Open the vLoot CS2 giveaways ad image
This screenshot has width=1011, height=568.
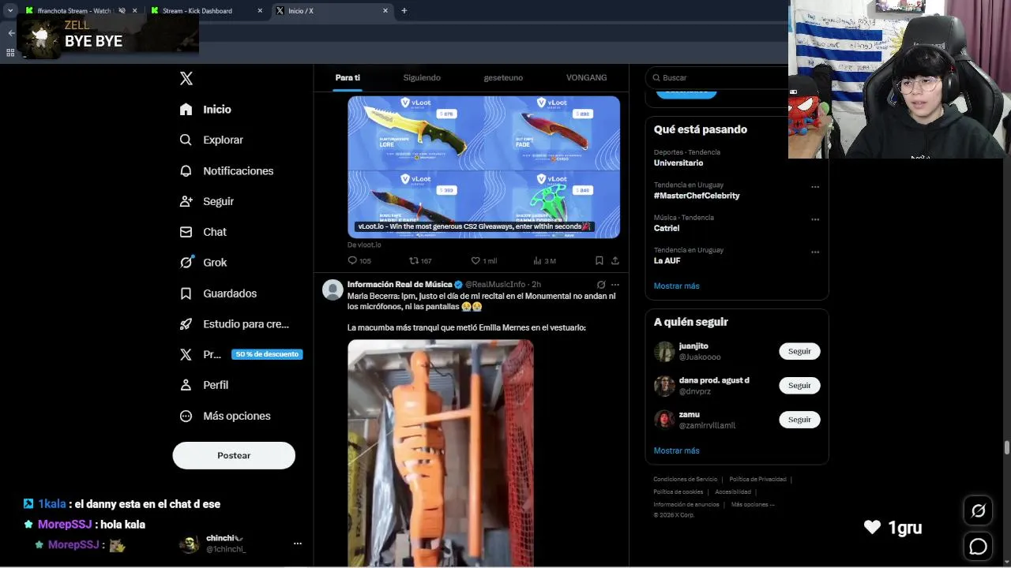point(483,166)
